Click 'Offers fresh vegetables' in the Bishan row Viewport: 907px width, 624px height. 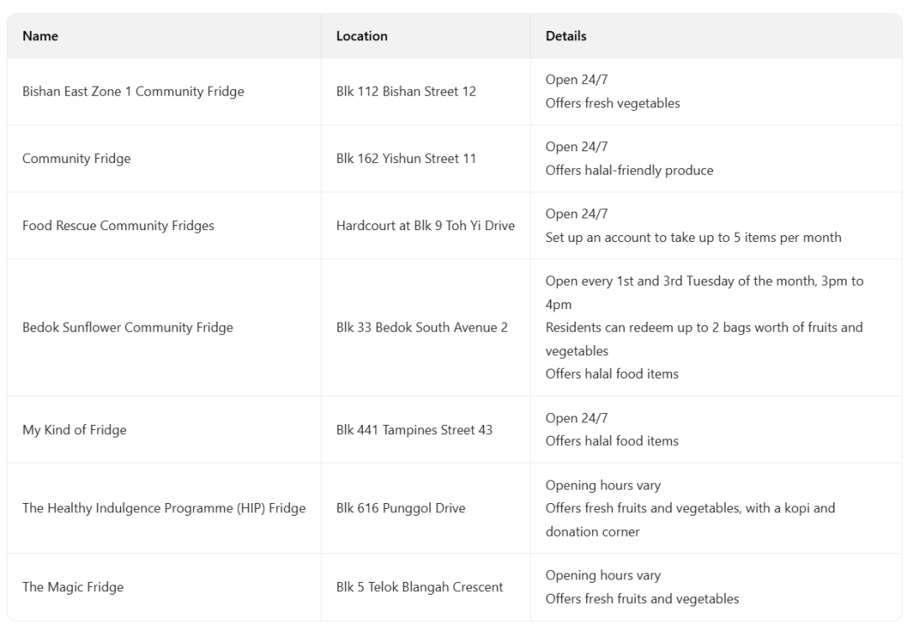tap(612, 103)
